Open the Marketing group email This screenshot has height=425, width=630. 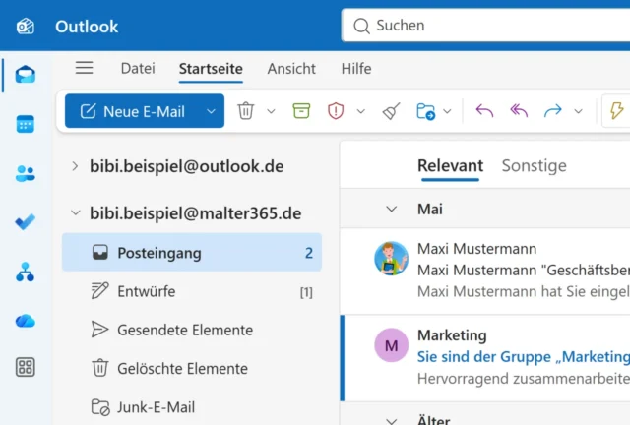click(485, 357)
